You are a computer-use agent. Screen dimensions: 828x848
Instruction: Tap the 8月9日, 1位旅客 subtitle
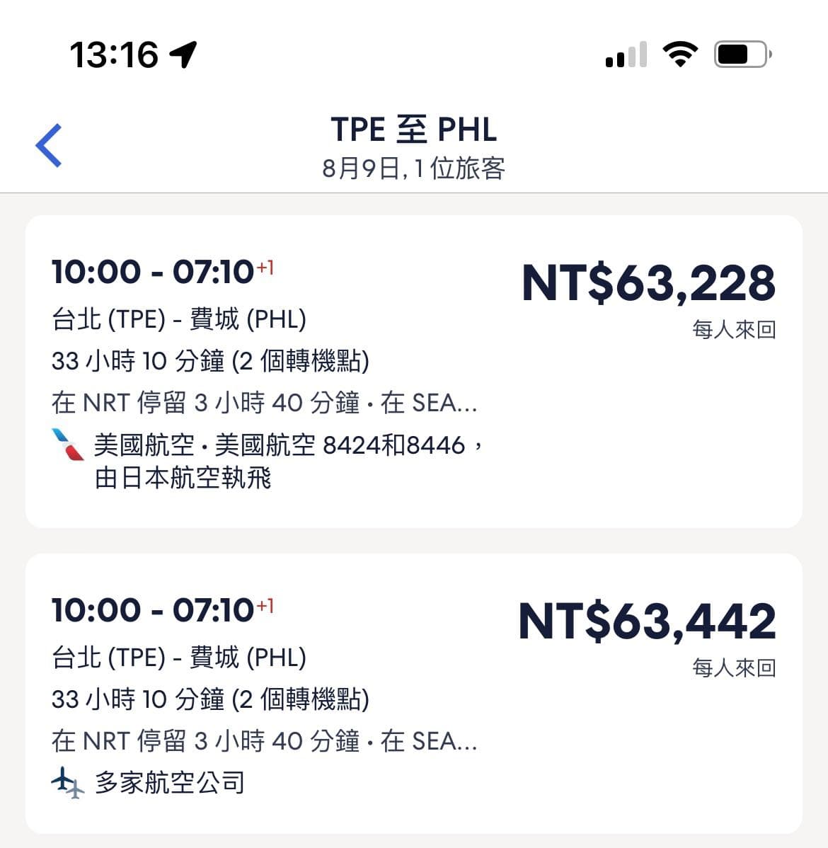tap(414, 168)
